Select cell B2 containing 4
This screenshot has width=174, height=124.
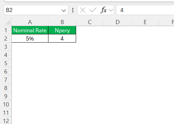(62, 38)
